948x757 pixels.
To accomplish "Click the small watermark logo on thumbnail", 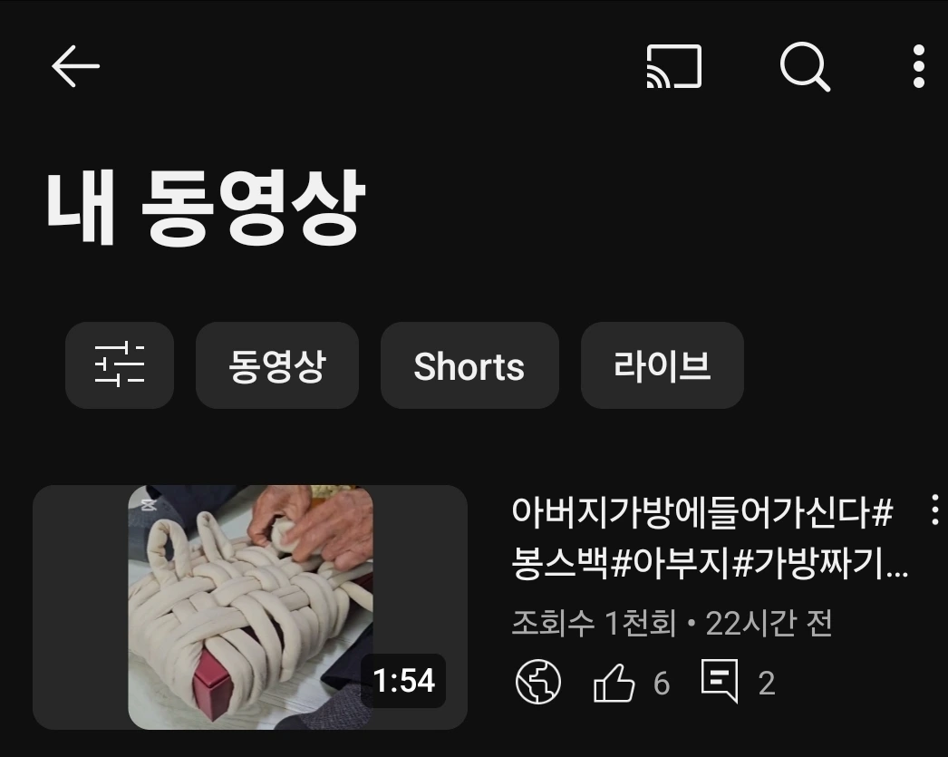I will coord(148,505).
